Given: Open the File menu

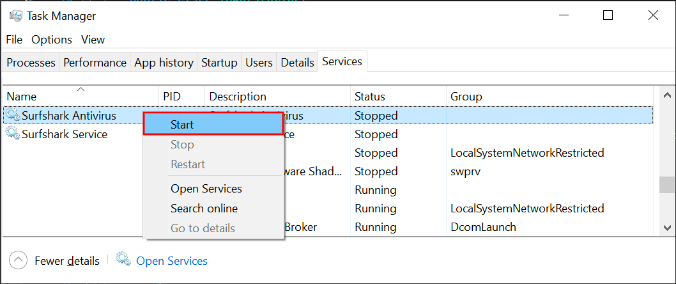Looking at the screenshot, I should click(x=14, y=40).
